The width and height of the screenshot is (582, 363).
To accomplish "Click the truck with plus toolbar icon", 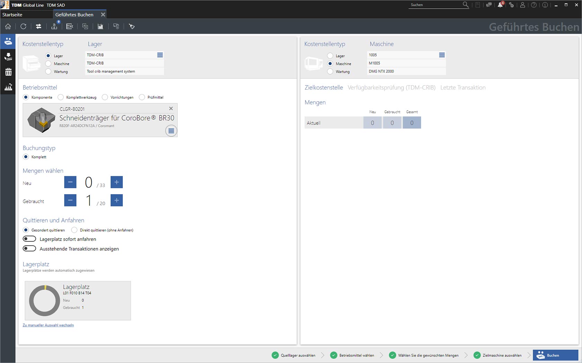I will [116, 26].
